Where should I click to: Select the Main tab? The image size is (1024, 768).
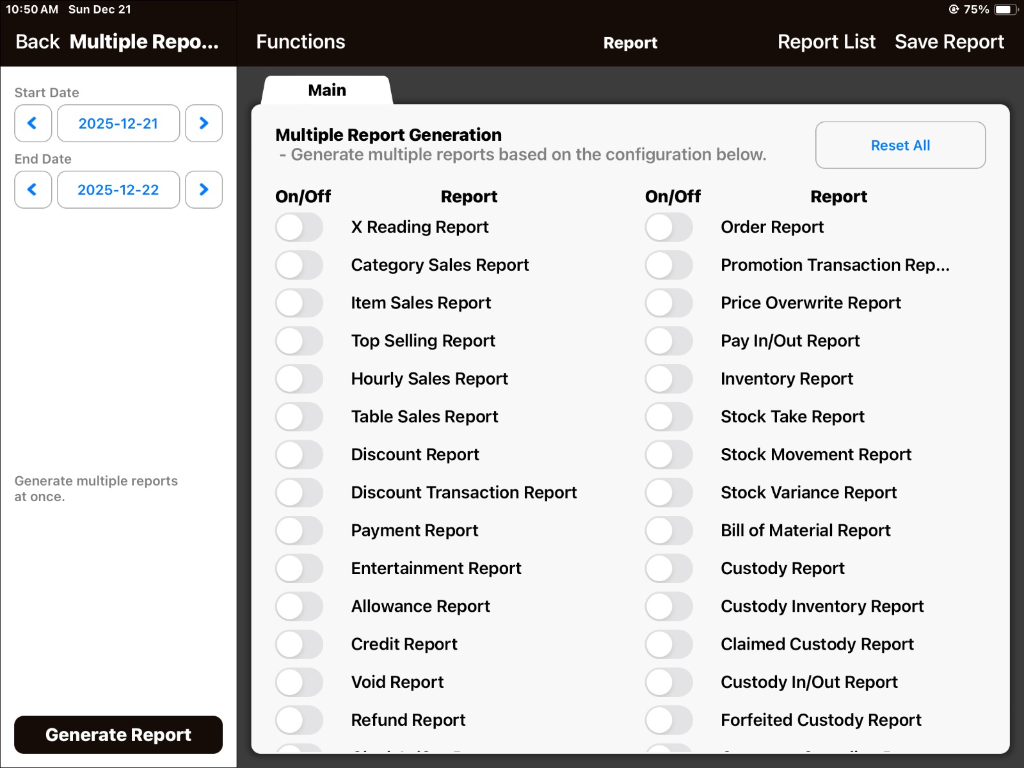pyautogui.click(x=327, y=90)
